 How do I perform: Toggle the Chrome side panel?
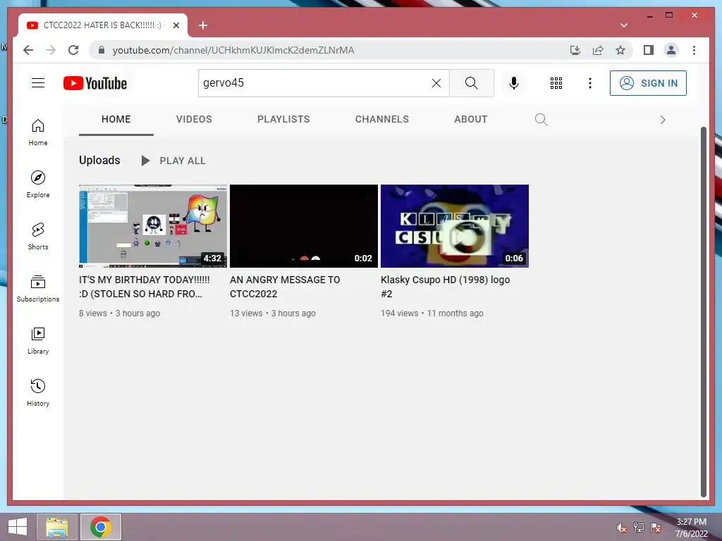[649, 50]
